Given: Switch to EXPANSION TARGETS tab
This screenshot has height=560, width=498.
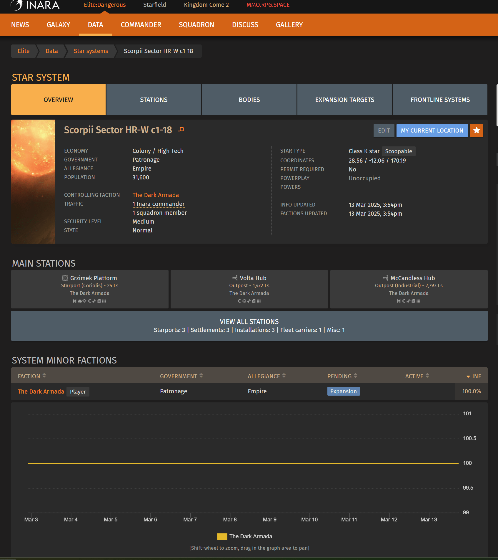Looking at the screenshot, I should (x=345, y=100).
